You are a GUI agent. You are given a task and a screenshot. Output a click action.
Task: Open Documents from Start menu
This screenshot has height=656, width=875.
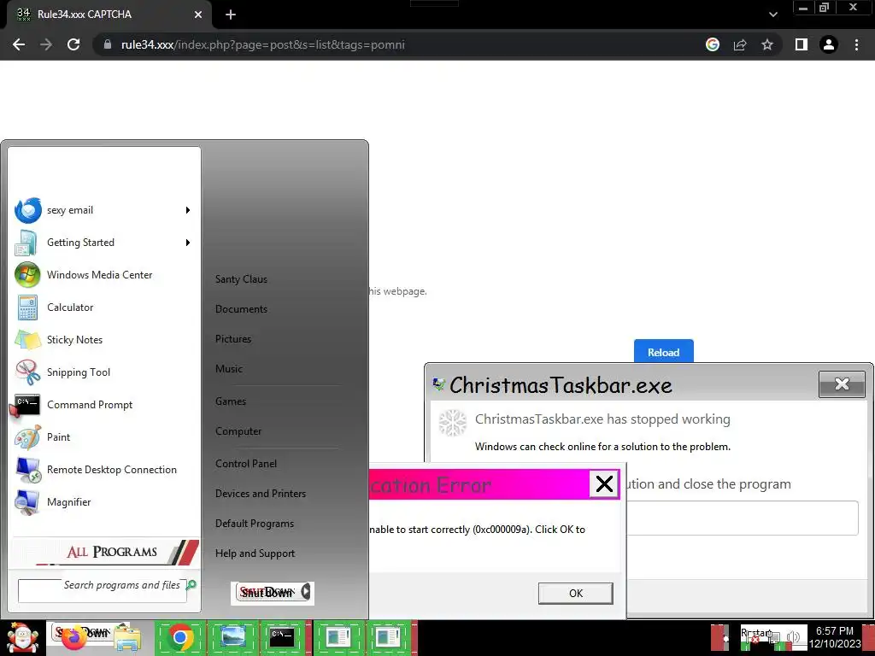(241, 309)
